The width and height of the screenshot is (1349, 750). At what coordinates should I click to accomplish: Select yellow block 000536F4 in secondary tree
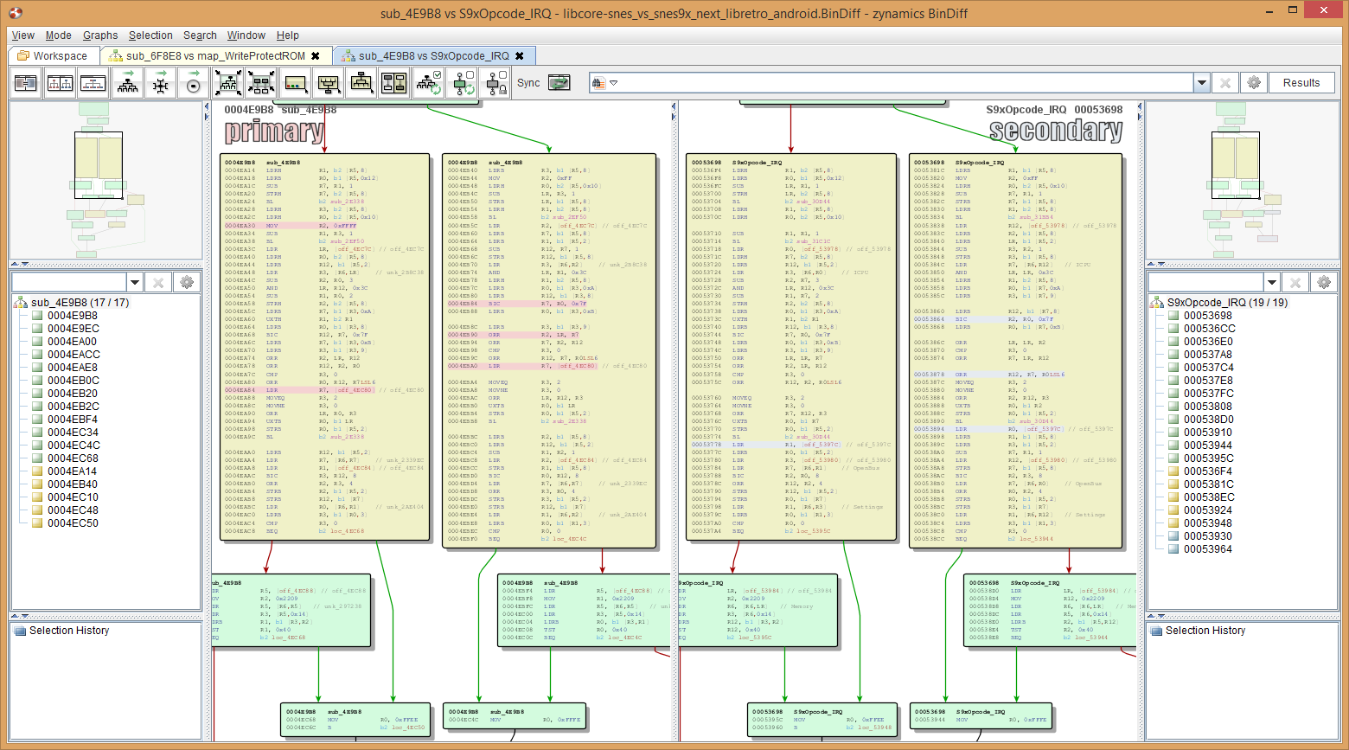point(1208,471)
